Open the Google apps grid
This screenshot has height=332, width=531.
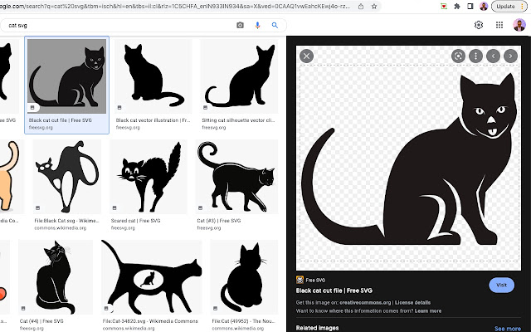(499, 25)
